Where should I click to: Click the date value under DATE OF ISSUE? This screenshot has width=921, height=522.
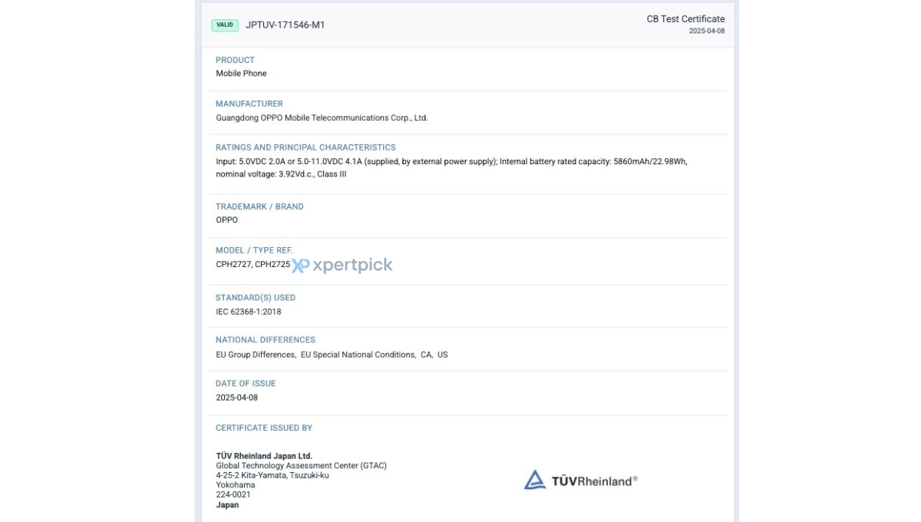pos(237,398)
